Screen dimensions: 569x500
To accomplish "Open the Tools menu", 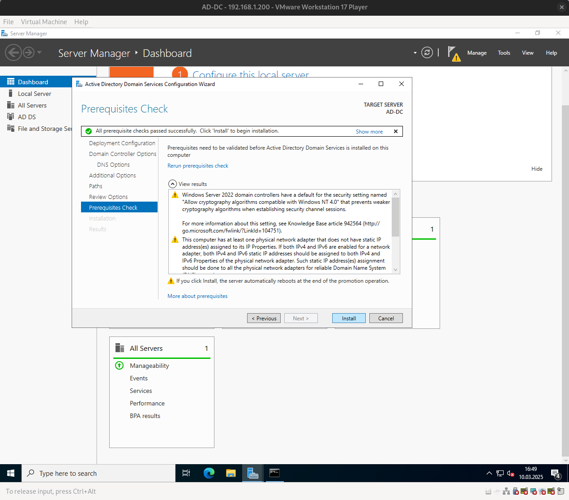I will (x=504, y=53).
